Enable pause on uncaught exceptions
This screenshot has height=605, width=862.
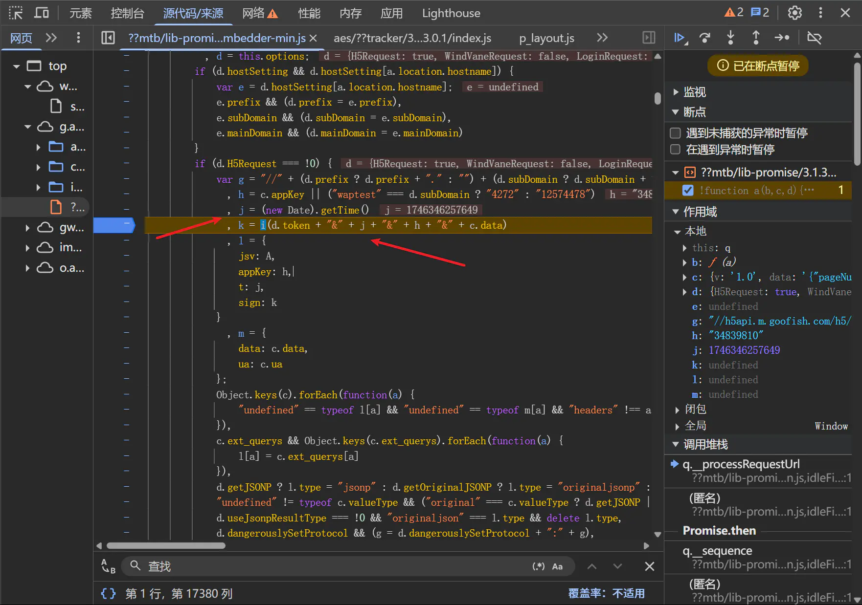coord(676,133)
